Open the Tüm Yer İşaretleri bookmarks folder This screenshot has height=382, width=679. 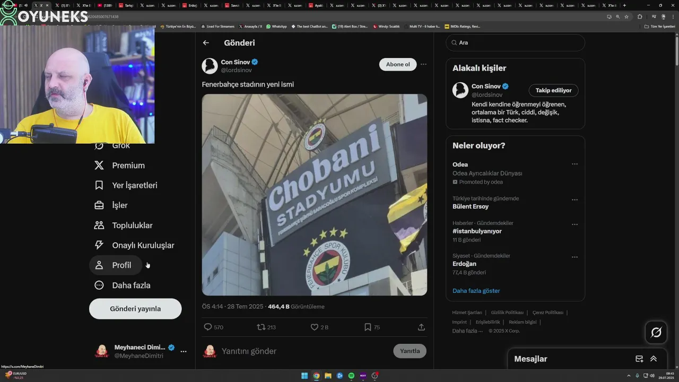click(659, 26)
